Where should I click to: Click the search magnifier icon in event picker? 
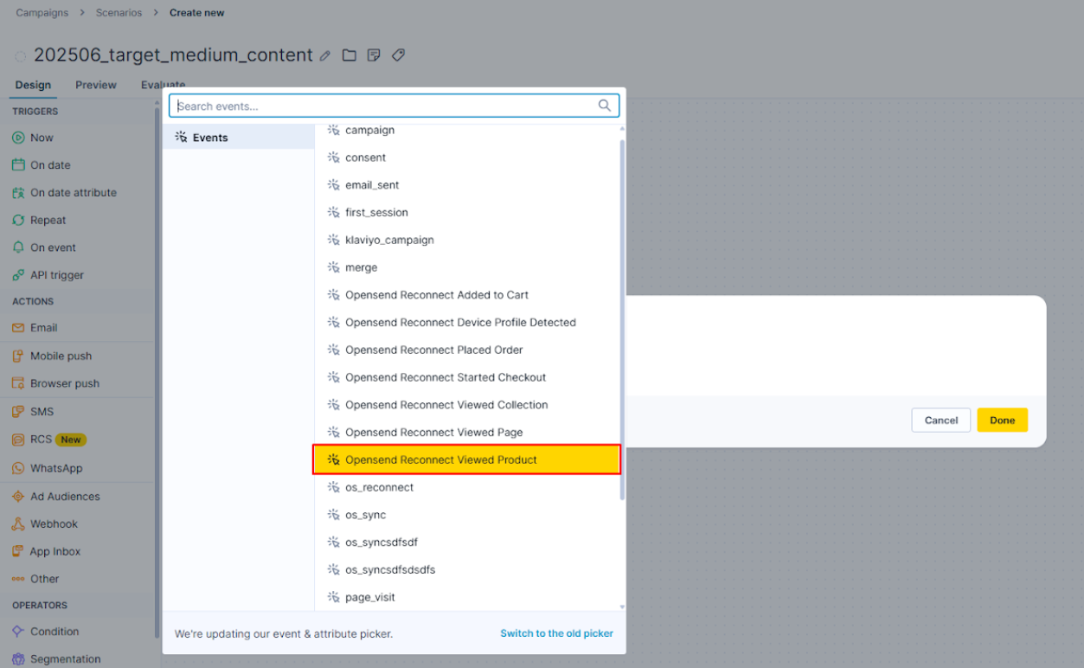(x=605, y=106)
